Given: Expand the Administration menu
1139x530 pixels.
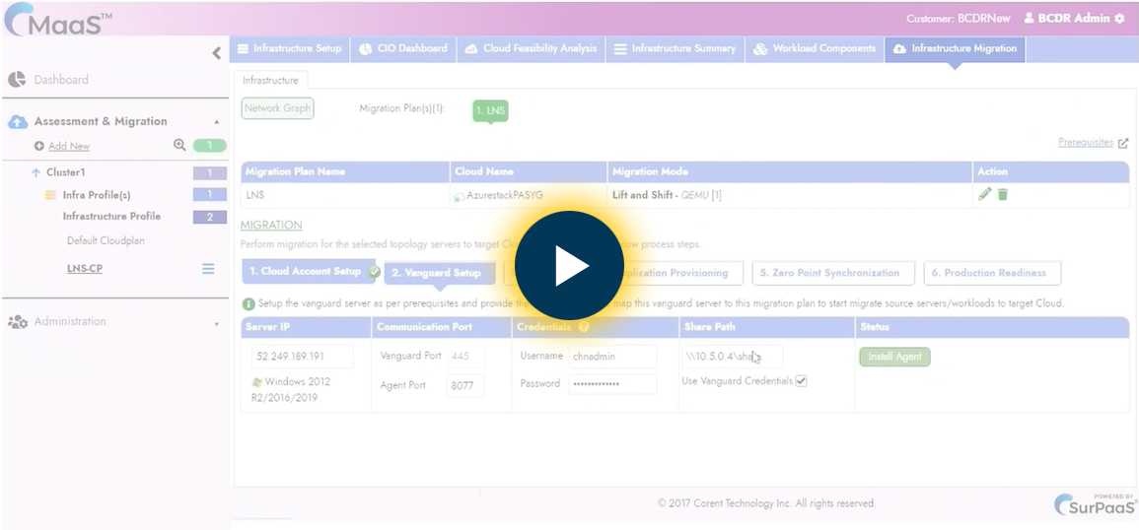Looking at the screenshot, I should pos(216,322).
